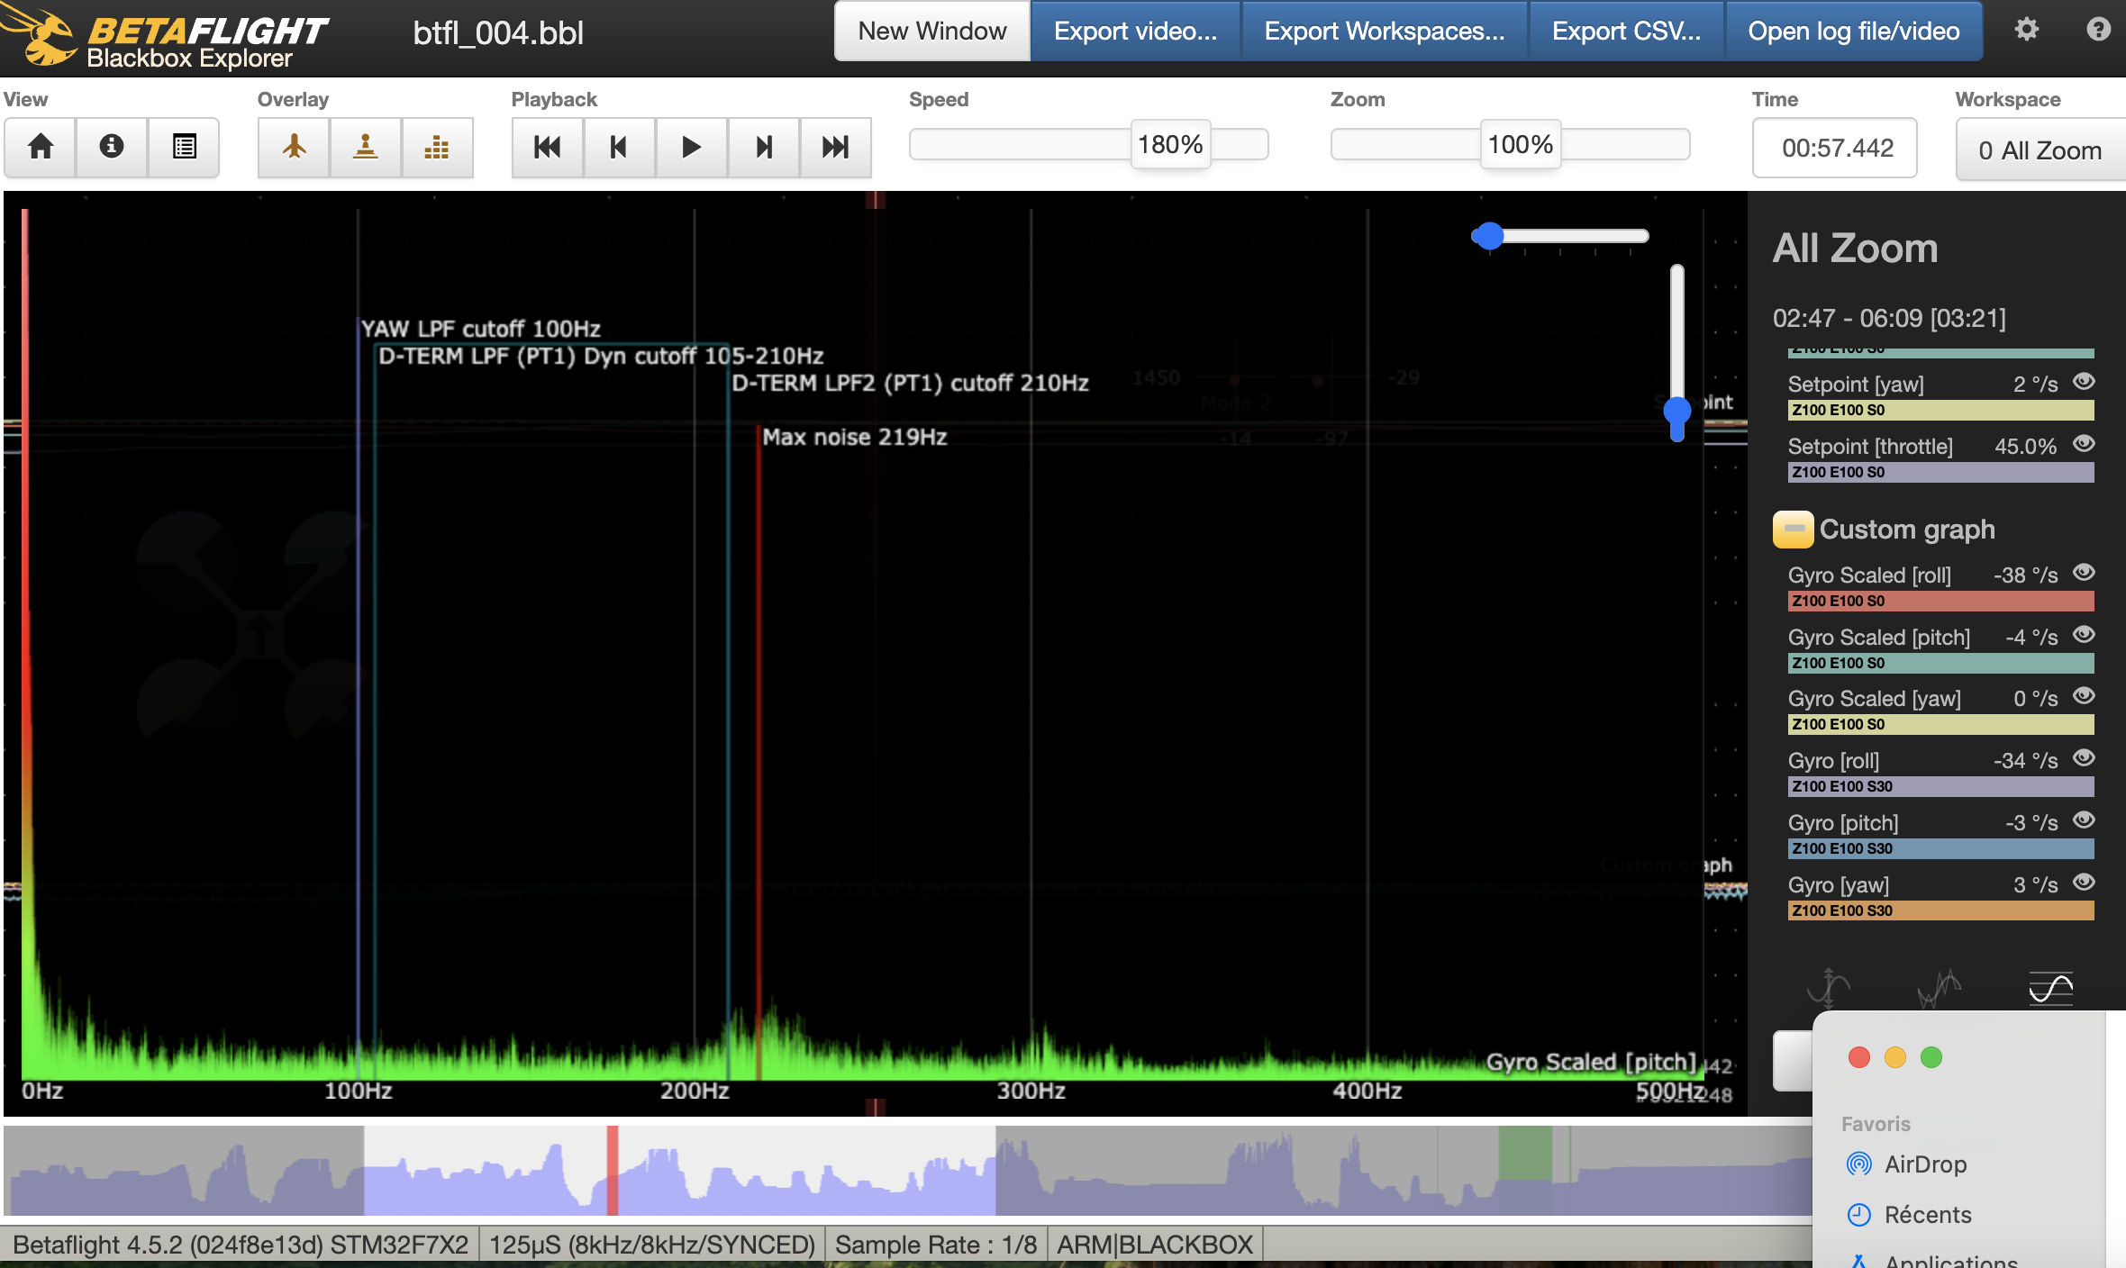Click the Export CSV button

(1626, 32)
